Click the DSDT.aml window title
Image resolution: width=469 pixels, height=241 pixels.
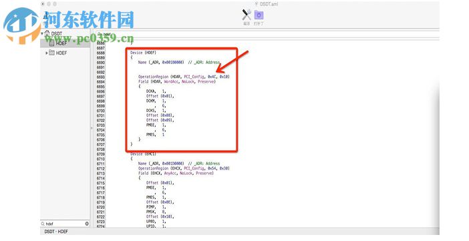(x=267, y=4)
